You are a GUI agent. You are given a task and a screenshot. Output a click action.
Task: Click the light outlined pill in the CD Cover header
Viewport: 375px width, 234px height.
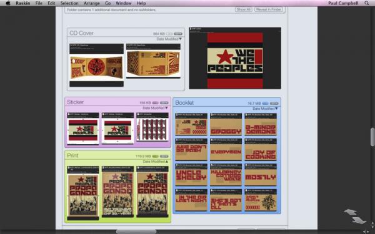(x=169, y=34)
